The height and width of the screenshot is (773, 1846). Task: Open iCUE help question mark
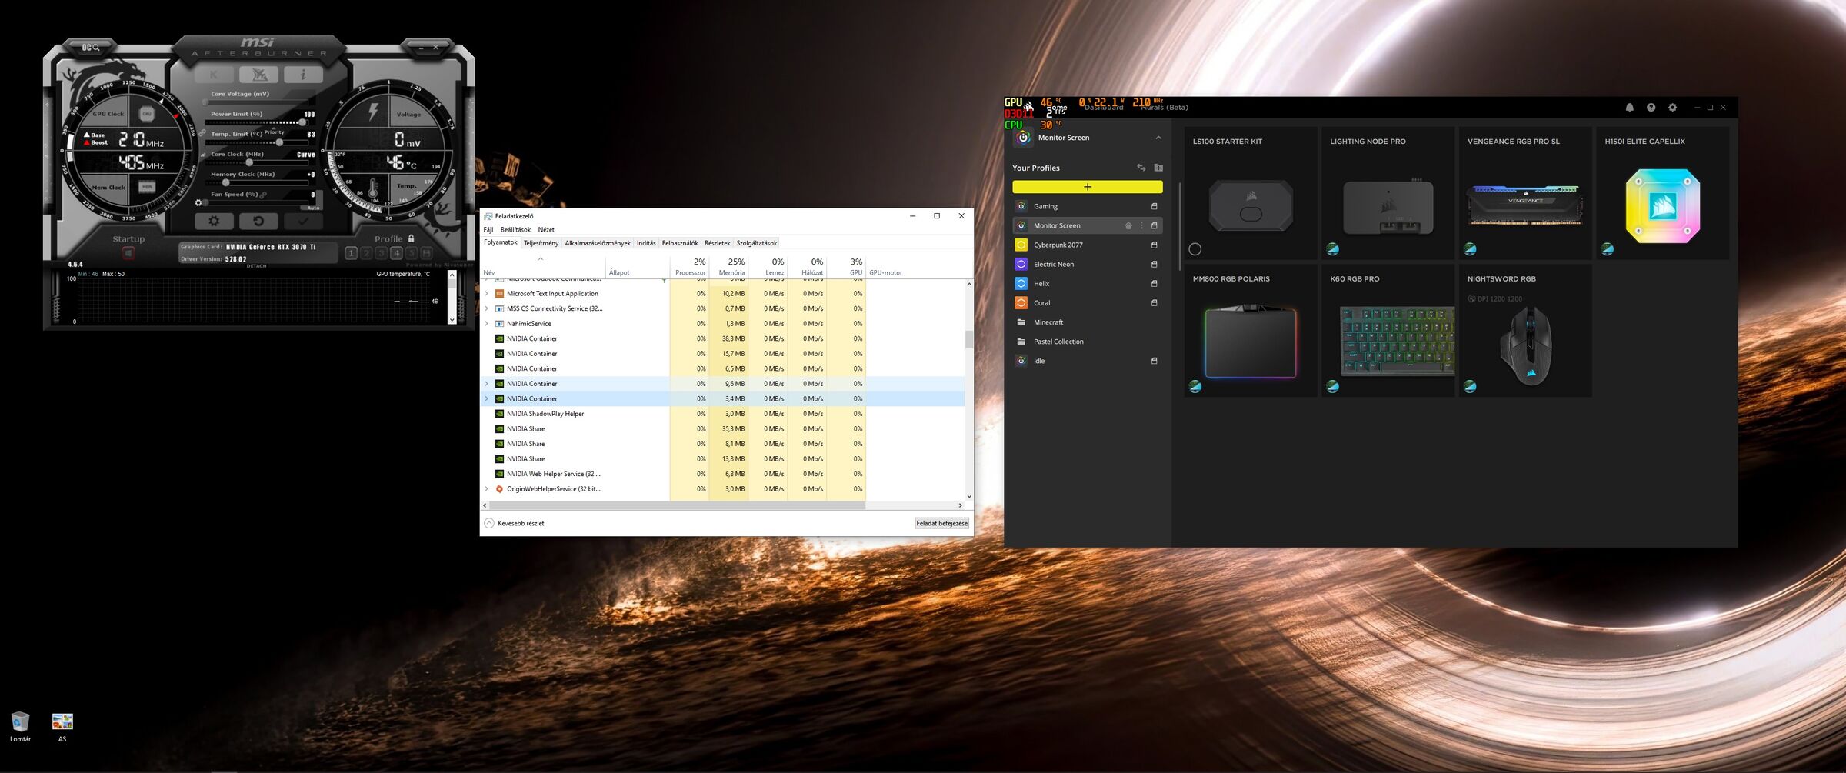(1651, 108)
